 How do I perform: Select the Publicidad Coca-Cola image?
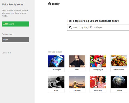tap(98, 82)
